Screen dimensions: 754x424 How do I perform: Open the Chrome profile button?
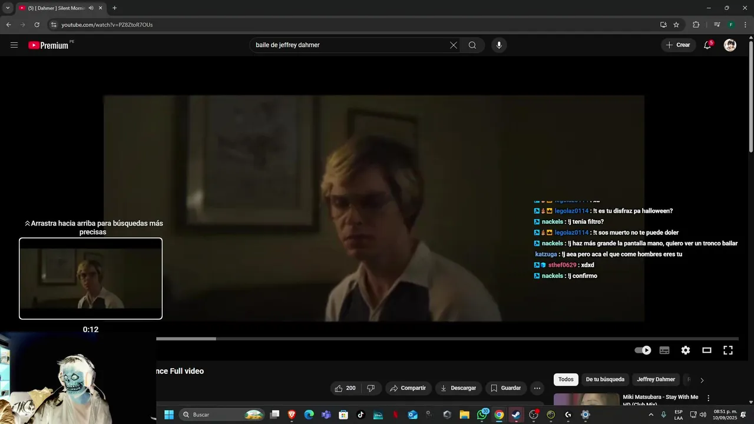(x=731, y=25)
